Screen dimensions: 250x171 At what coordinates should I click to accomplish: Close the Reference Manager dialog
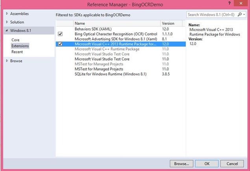tap(241, 3)
